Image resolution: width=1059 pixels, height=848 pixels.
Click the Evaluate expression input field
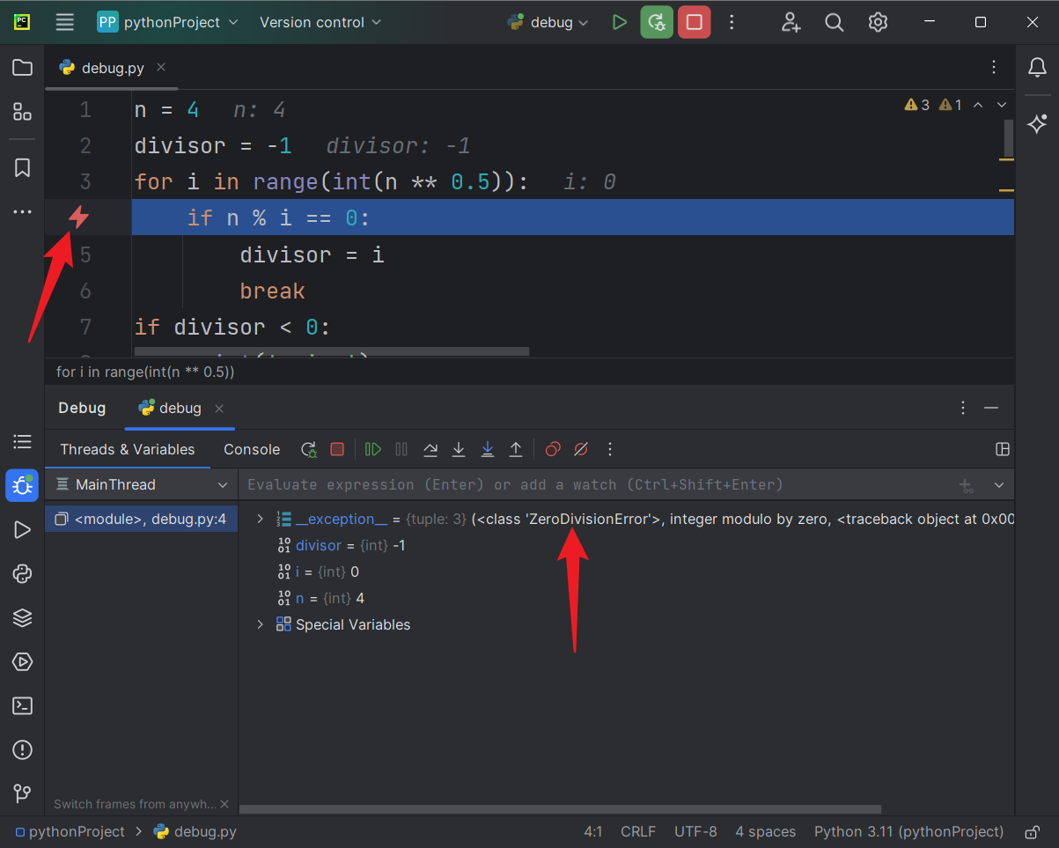point(599,484)
